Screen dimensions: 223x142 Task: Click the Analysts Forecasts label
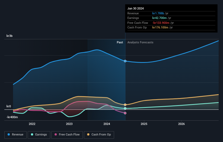(x=140, y=42)
